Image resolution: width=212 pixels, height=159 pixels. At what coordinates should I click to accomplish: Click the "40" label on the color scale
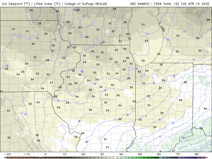coord(121,154)
